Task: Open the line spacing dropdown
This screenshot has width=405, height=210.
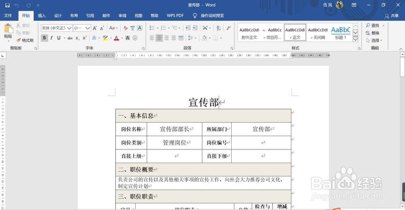Action: [192, 38]
